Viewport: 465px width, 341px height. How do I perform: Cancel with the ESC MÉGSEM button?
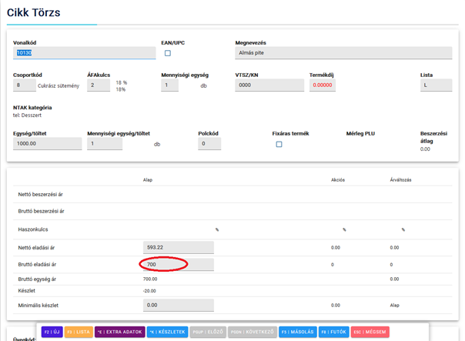click(x=370, y=332)
